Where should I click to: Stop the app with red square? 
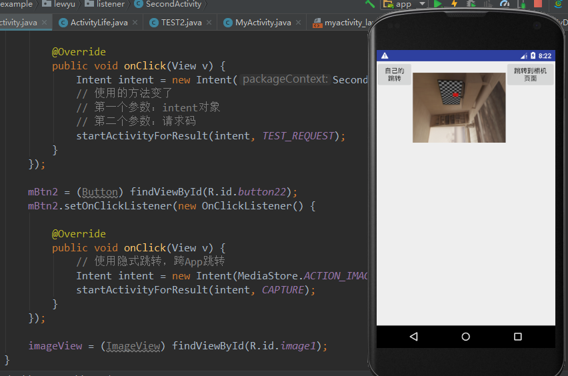[x=538, y=4]
